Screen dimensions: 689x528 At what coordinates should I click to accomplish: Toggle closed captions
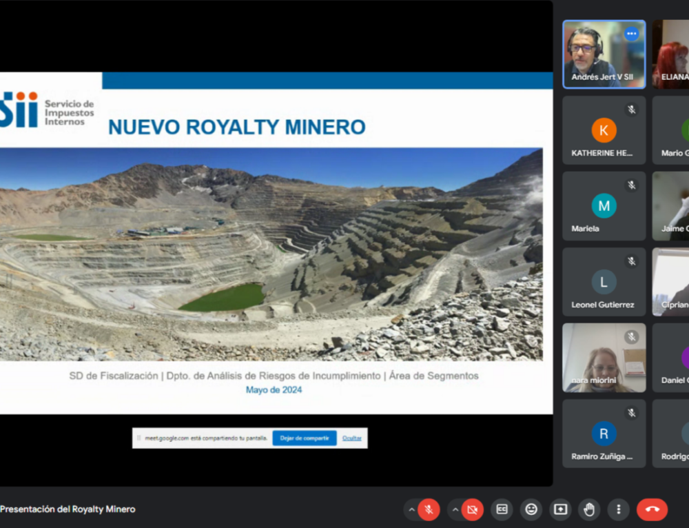(502, 509)
